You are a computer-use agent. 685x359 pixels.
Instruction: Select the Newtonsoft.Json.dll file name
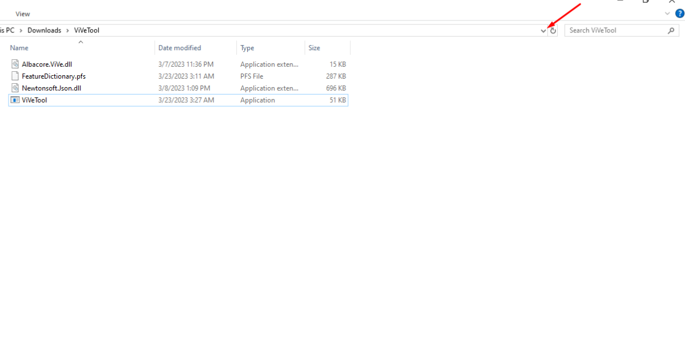pyautogui.click(x=51, y=88)
